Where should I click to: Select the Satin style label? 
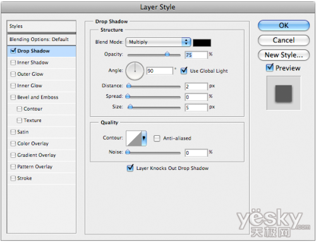(x=23, y=132)
